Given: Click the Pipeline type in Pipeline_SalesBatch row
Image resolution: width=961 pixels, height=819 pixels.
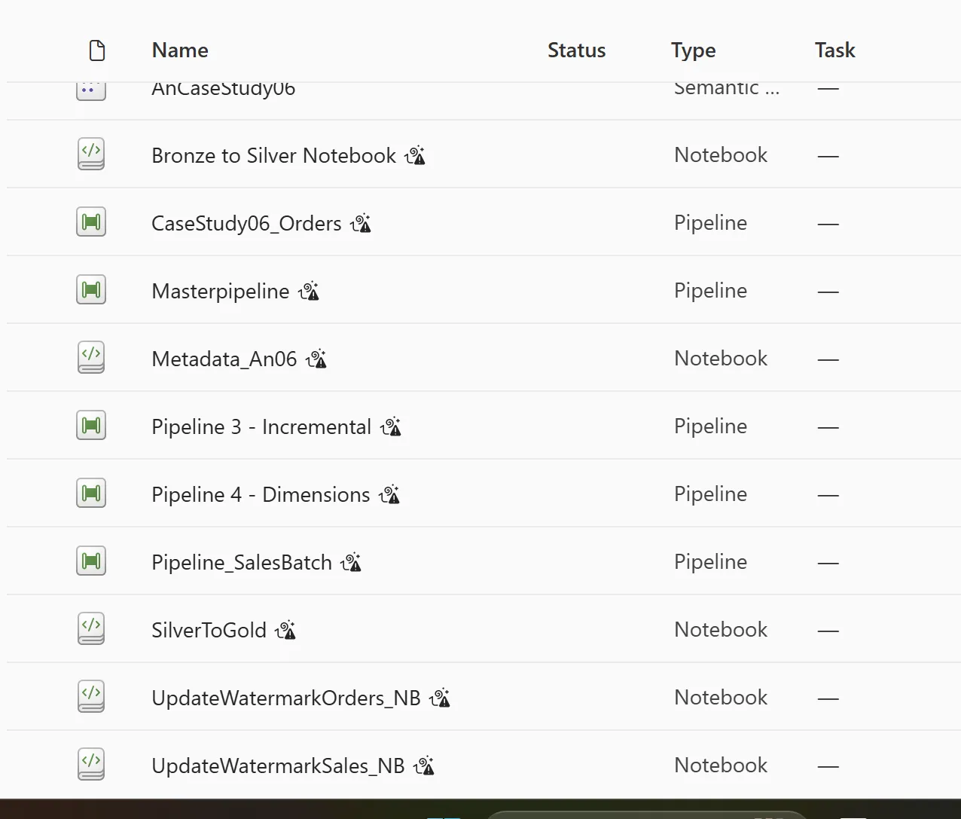Looking at the screenshot, I should pos(710,562).
